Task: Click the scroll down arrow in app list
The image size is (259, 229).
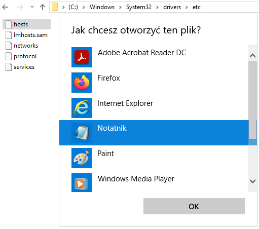Action: coord(252,181)
